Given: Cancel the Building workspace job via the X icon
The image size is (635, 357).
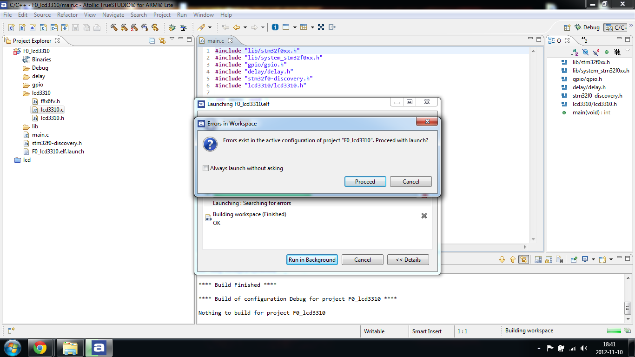Looking at the screenshot, I should tap(424, 216).
